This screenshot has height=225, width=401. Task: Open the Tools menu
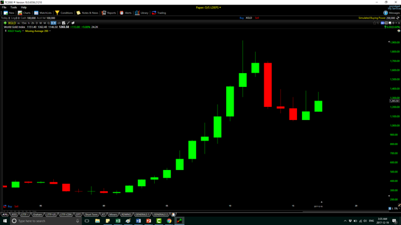[14, 7]
